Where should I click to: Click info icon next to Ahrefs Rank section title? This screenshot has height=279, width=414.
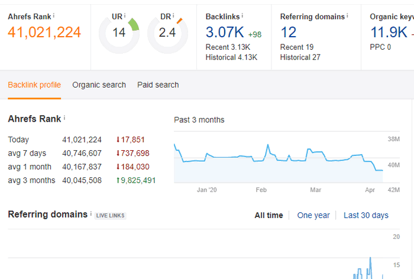(x=64, y=118)
